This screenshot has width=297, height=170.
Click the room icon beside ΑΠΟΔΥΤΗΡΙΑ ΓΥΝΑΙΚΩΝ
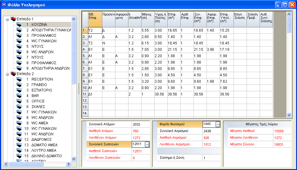(x=19, y=30)
